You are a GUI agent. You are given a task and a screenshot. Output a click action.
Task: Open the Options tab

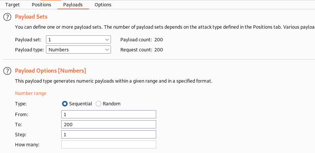coord(103,5)
